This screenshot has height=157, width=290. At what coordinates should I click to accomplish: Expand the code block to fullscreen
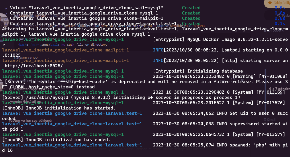pos(233,80)
